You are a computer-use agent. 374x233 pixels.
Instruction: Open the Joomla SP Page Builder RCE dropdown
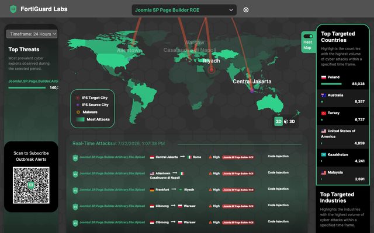coord(184,10)
